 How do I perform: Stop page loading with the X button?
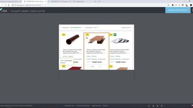point(5,5)
